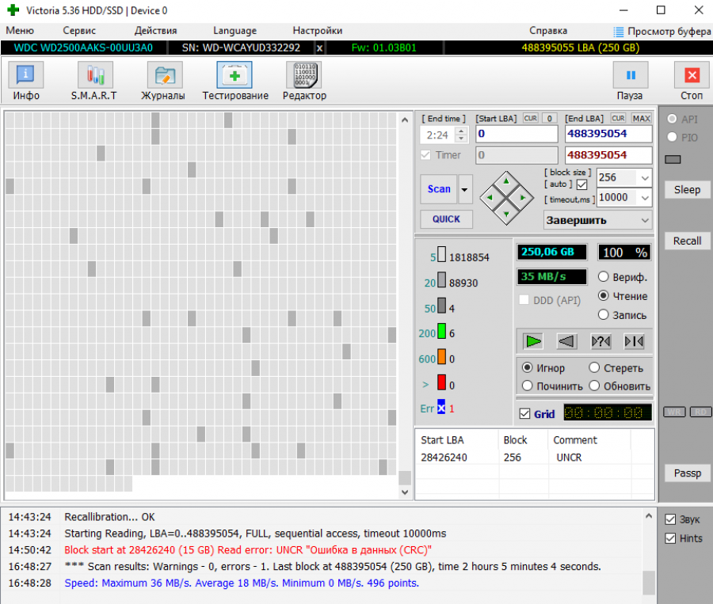The image size is (713, 604).
Task: Expand the Завершить end-action dropdown
Action: [x=643, y=220]
